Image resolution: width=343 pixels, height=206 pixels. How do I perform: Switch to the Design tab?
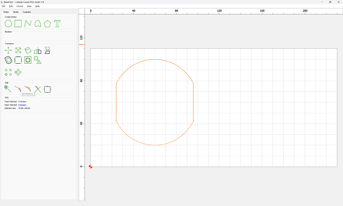coord(6,12)
